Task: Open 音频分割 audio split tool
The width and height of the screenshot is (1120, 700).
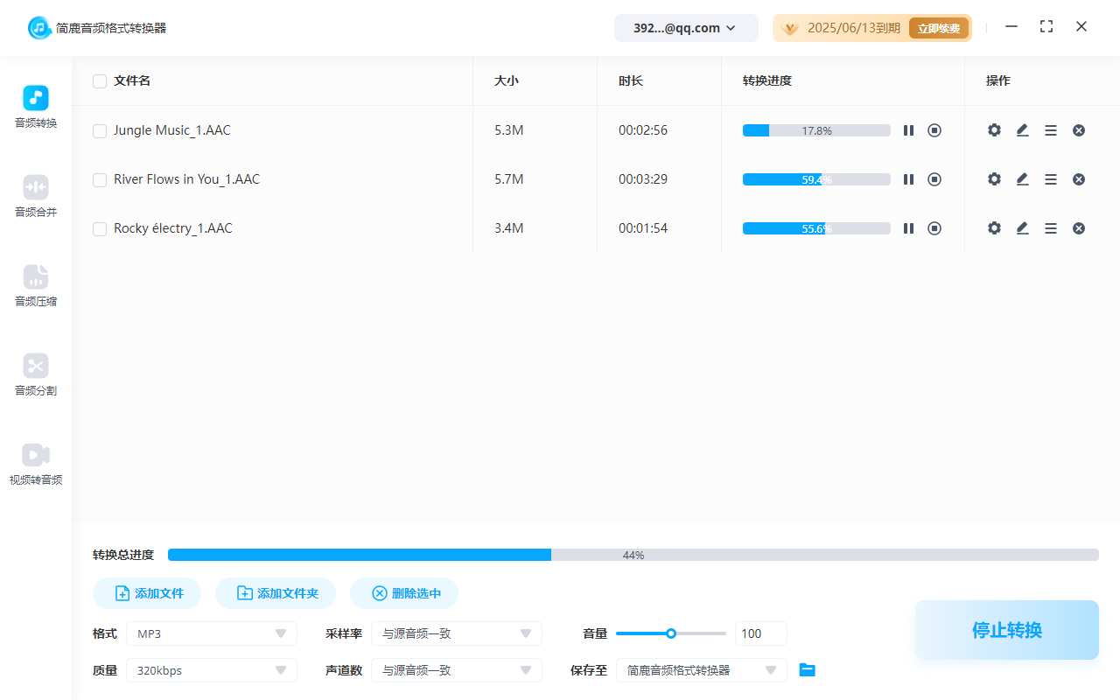Action: (x=36, y=375)
